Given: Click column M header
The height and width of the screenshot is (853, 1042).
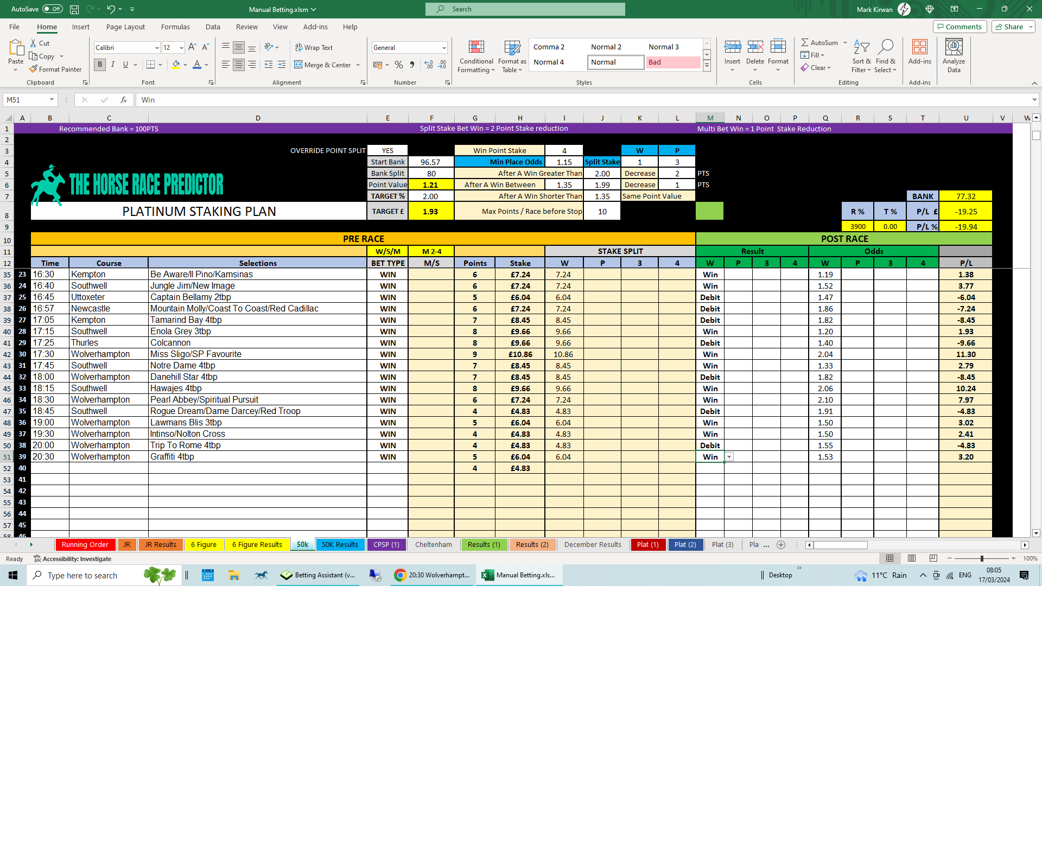Looking at the screenshot, I should pyautogui.click(x=710, y=118).
